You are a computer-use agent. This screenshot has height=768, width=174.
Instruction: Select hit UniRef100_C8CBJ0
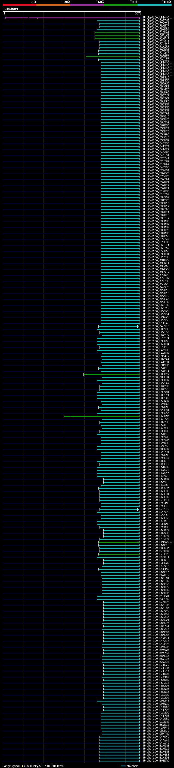(x=156, y=26)
